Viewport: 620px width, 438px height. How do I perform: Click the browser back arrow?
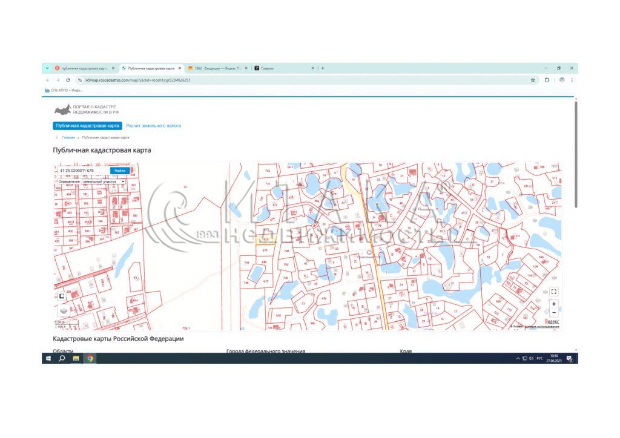(x=48, y=80)
